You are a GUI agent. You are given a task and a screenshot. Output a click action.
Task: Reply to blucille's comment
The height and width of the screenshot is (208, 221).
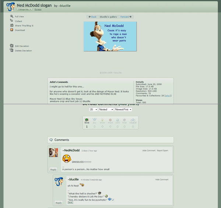(59, 203)
